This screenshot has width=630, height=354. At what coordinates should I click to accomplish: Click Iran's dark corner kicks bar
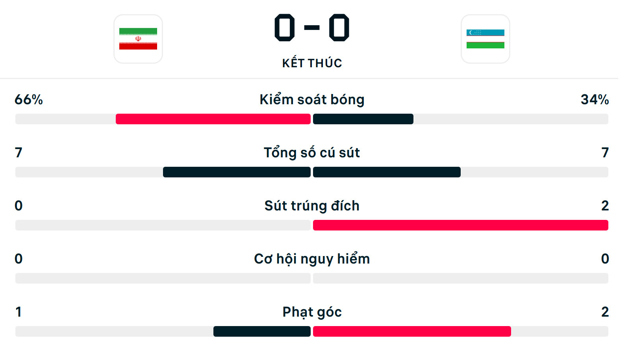[x=262, y=331]
